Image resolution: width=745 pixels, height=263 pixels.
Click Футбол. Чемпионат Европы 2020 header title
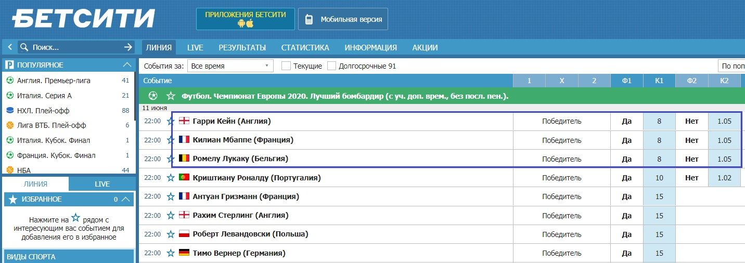click(x=345, y=96)
